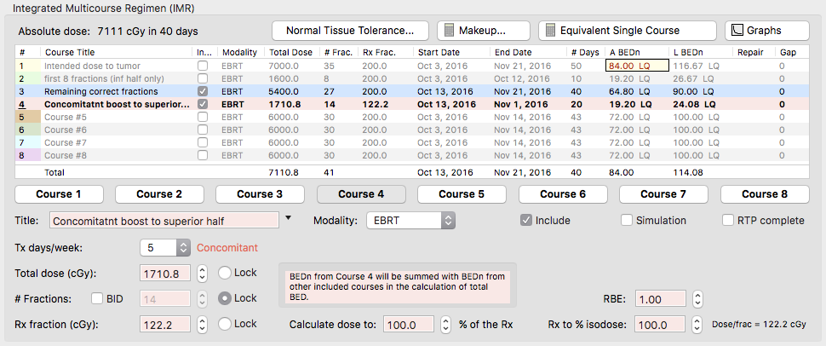Open the Modality EBRT dropdown
This screenshot has height=346, width=826.
tap(410, 221)
